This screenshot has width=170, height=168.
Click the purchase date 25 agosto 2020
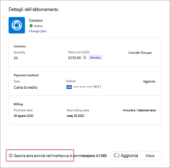(23, 116)
